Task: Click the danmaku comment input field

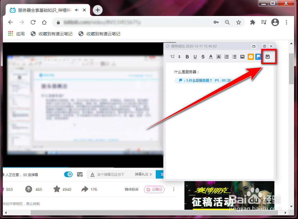Action: tap(118, 174)
